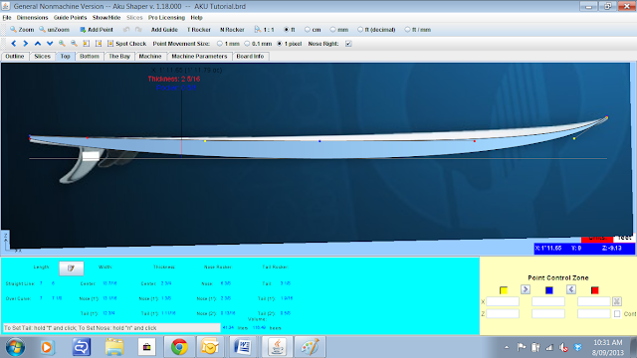
Task: Open the Guide Points menu
Action: 71,18
